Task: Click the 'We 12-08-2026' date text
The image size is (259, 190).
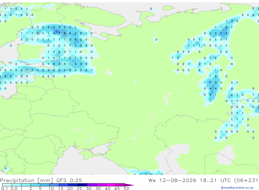Action: (x=172, y=180)
